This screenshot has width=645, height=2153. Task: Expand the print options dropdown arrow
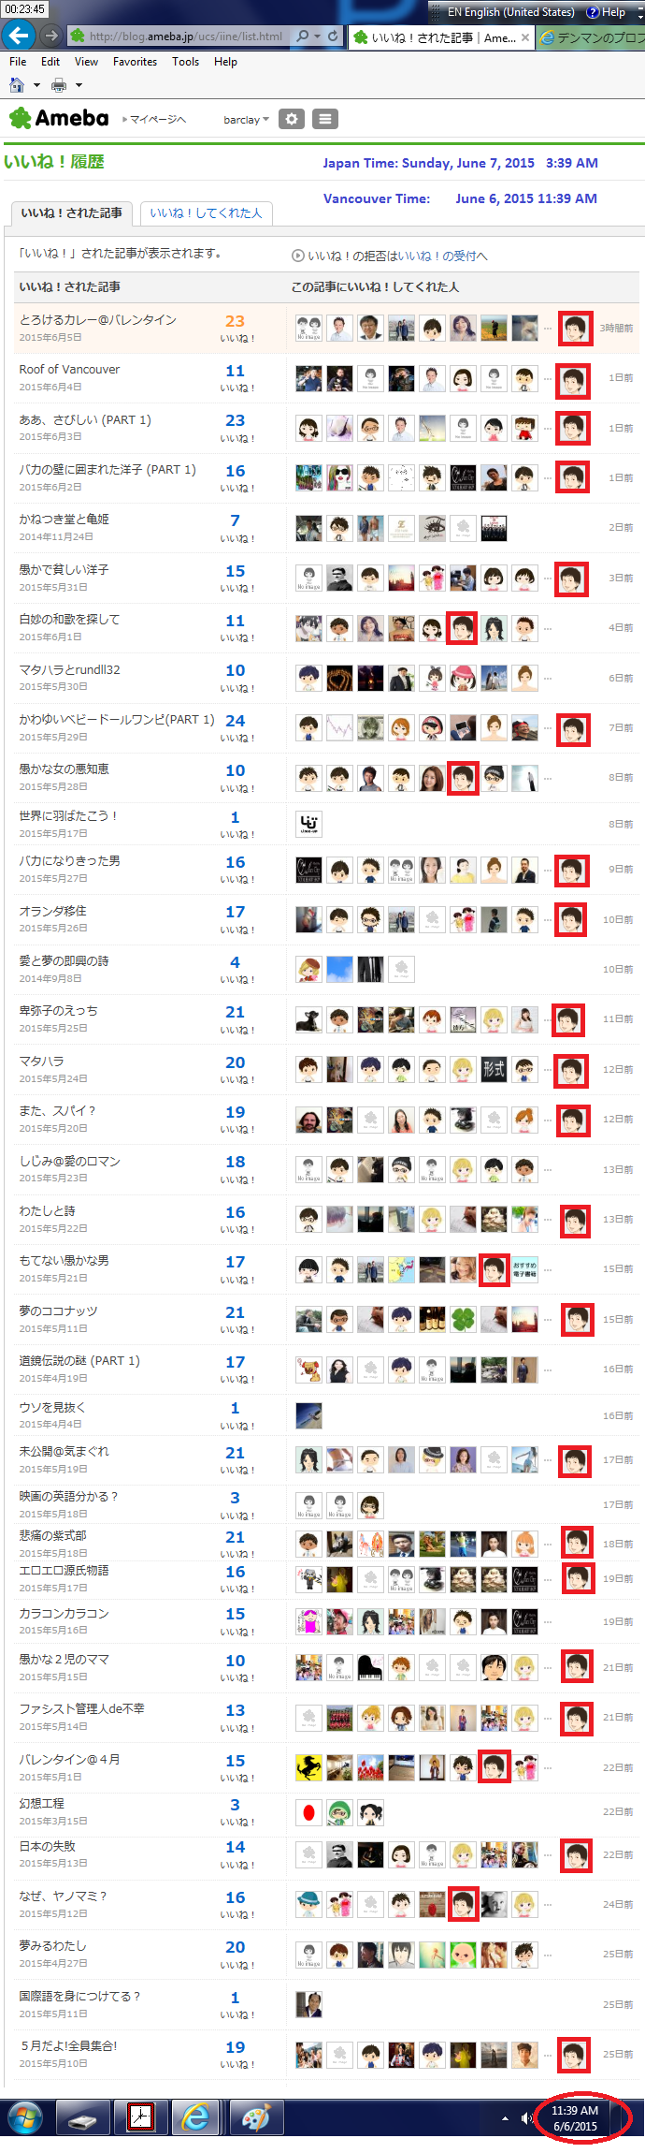tap(79, 85)
